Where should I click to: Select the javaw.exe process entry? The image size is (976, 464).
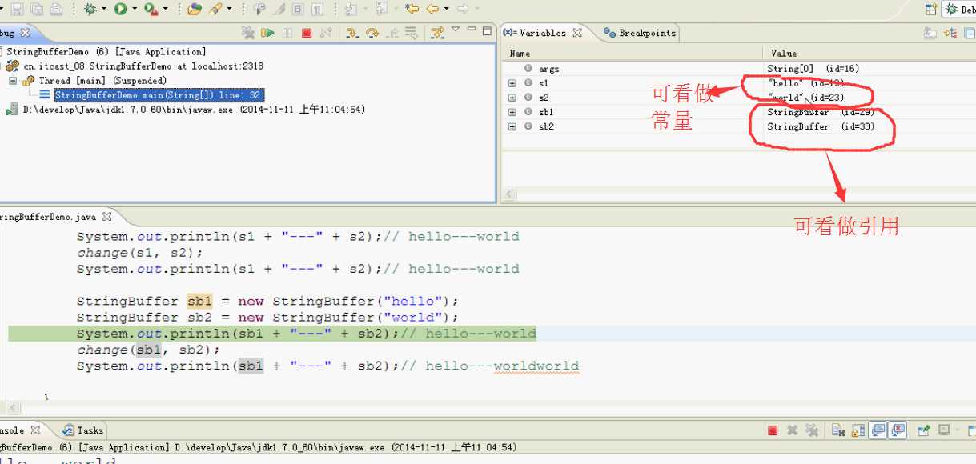coord(194,110)
